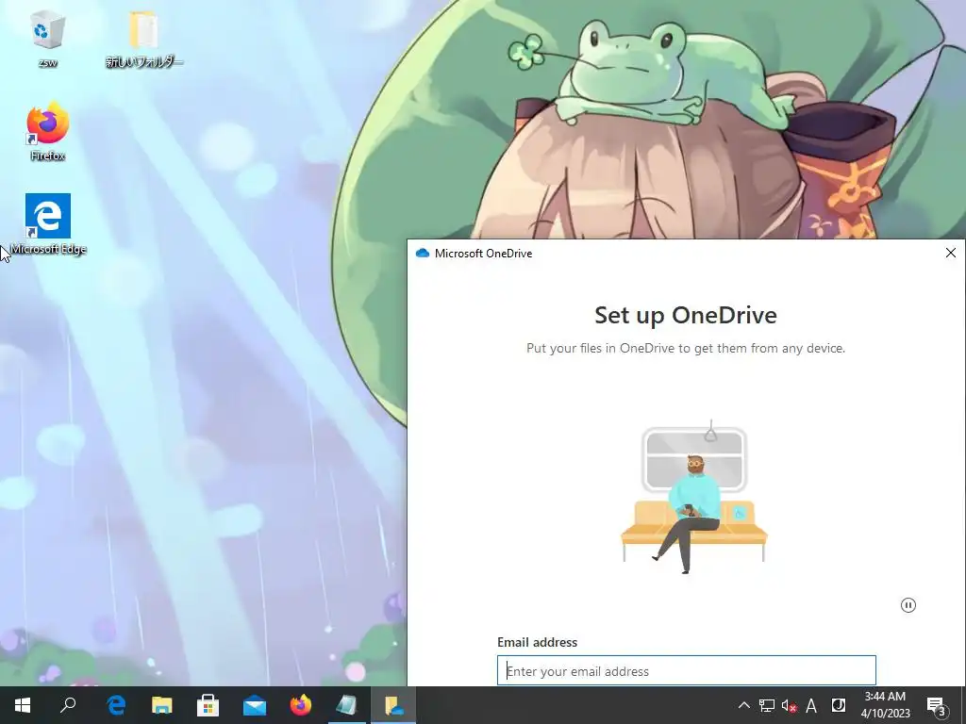Launch Firefox from the taskbar
This screenshot has width=966, height=724.
tap(301, 705)
